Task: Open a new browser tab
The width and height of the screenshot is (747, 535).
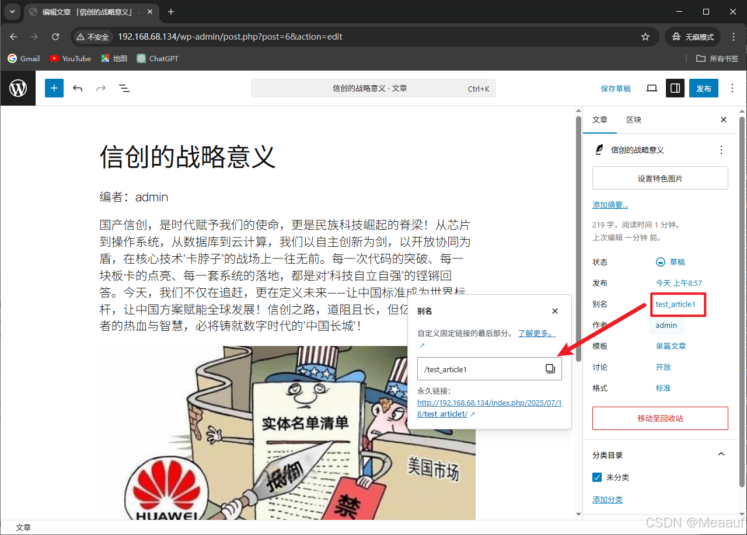Action: (x=171, y=12)
